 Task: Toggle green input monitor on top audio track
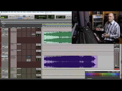pyautogui.click(x=4, y=33)
